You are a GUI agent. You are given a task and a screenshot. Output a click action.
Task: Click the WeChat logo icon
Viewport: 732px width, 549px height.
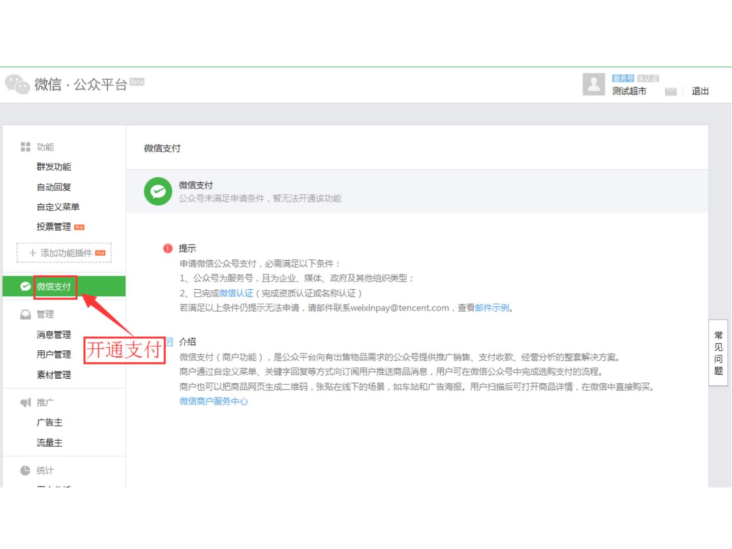[x=17, y=84]
